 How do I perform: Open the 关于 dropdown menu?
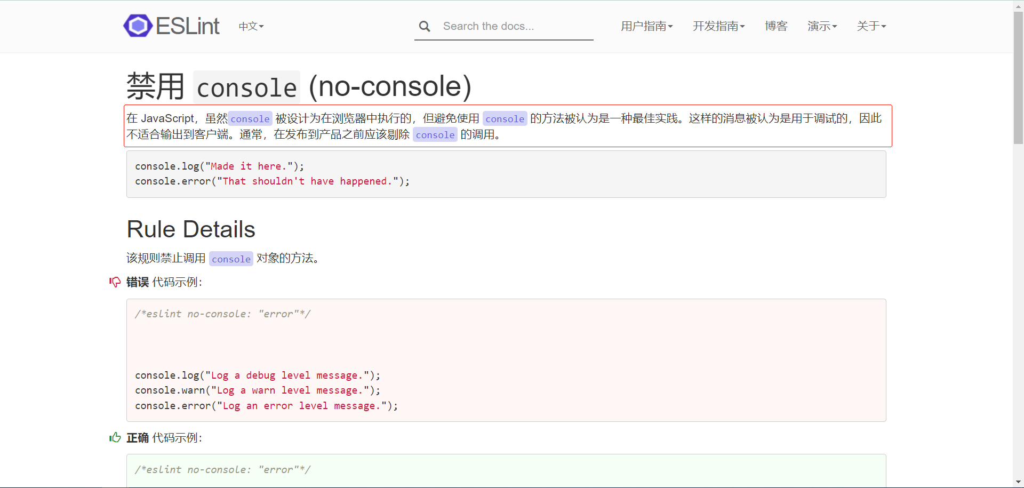point(871,26)
